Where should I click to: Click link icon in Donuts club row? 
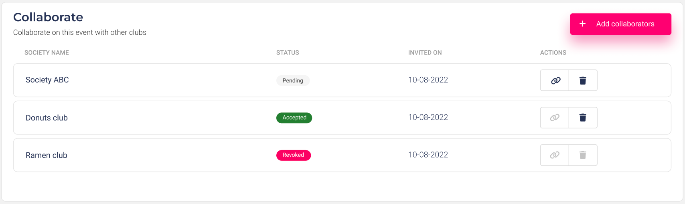coord(555,118)
